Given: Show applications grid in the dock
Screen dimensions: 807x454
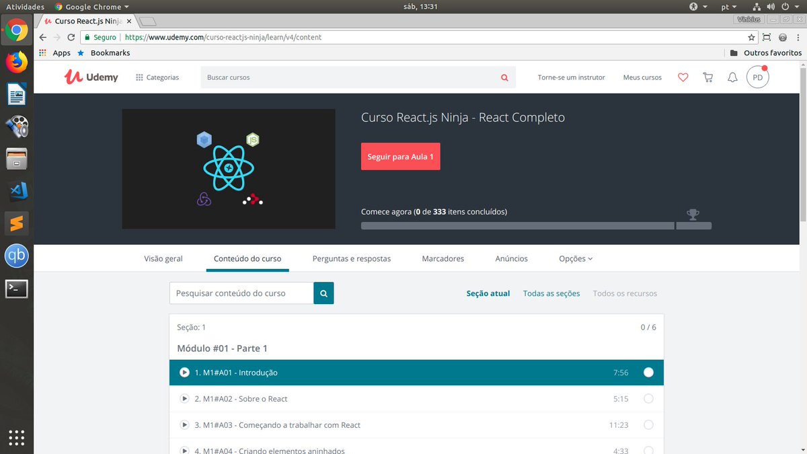Looking at the screenshot, I should pyautogui.click(x=16, y=437).
